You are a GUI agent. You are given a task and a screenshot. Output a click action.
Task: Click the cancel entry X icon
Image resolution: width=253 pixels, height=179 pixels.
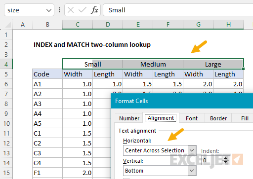pos(71,10)
